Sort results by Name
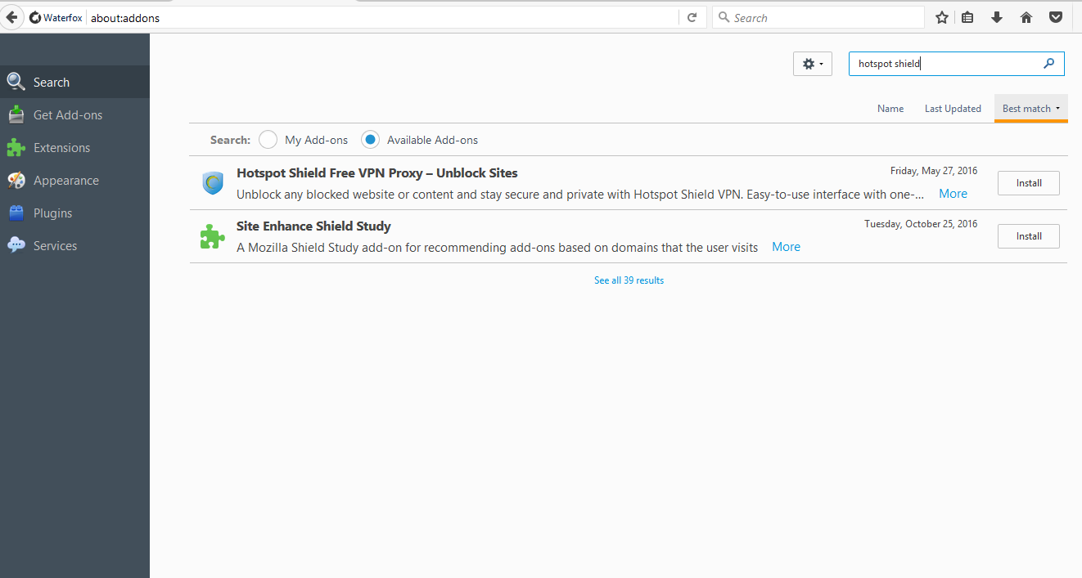Image resolution: width=1082 pixels, height=578 pixels. pyautogui.click(x=890, y=109)
